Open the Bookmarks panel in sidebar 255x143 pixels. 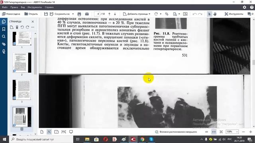click(x=4, y=29)
